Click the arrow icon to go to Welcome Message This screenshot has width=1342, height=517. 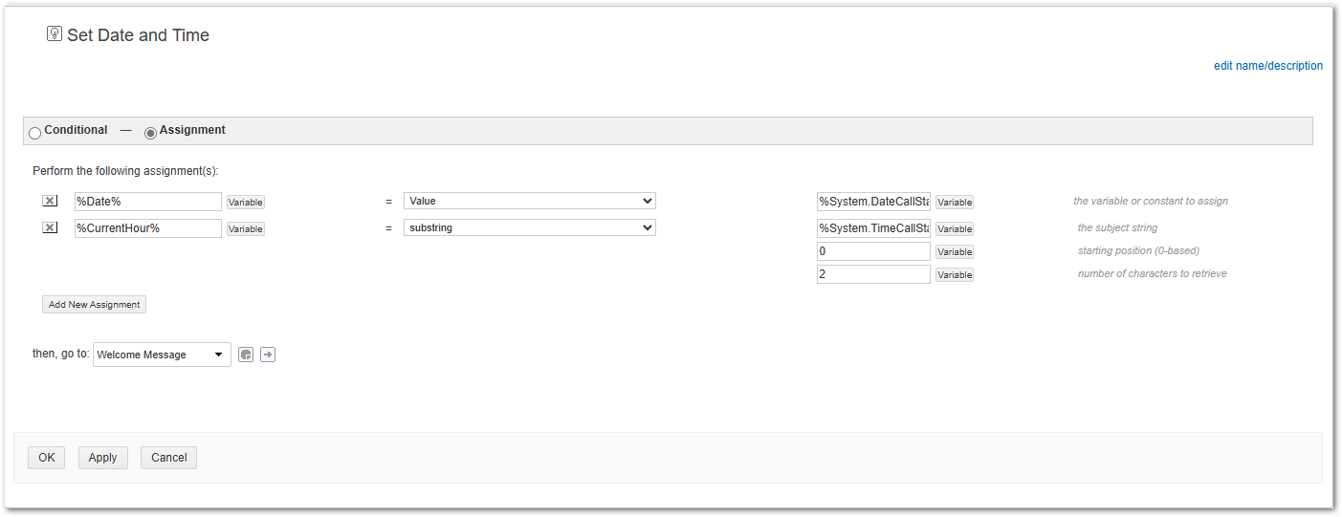pyautogui.click(x=268, y=355)
